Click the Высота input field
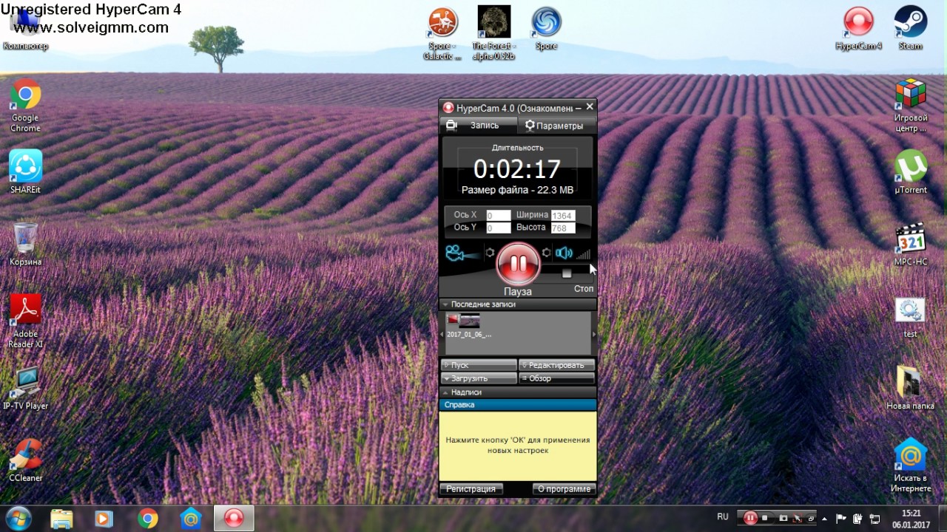Viewport: 947px width, 532px height. (x=563, y=228)
